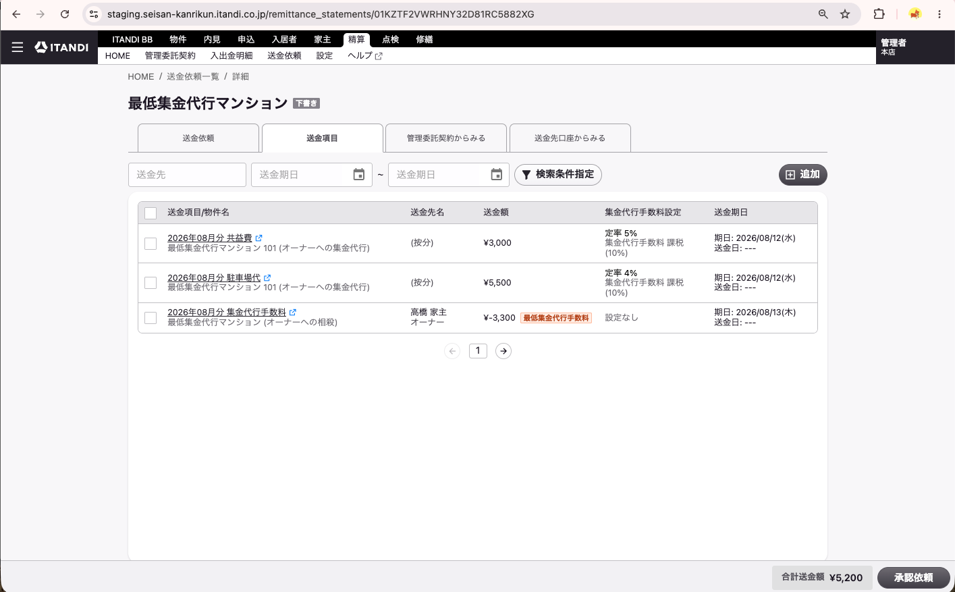Check the 駐車場代 row checkbox
The image size is (955, 592).
point(151,283)
